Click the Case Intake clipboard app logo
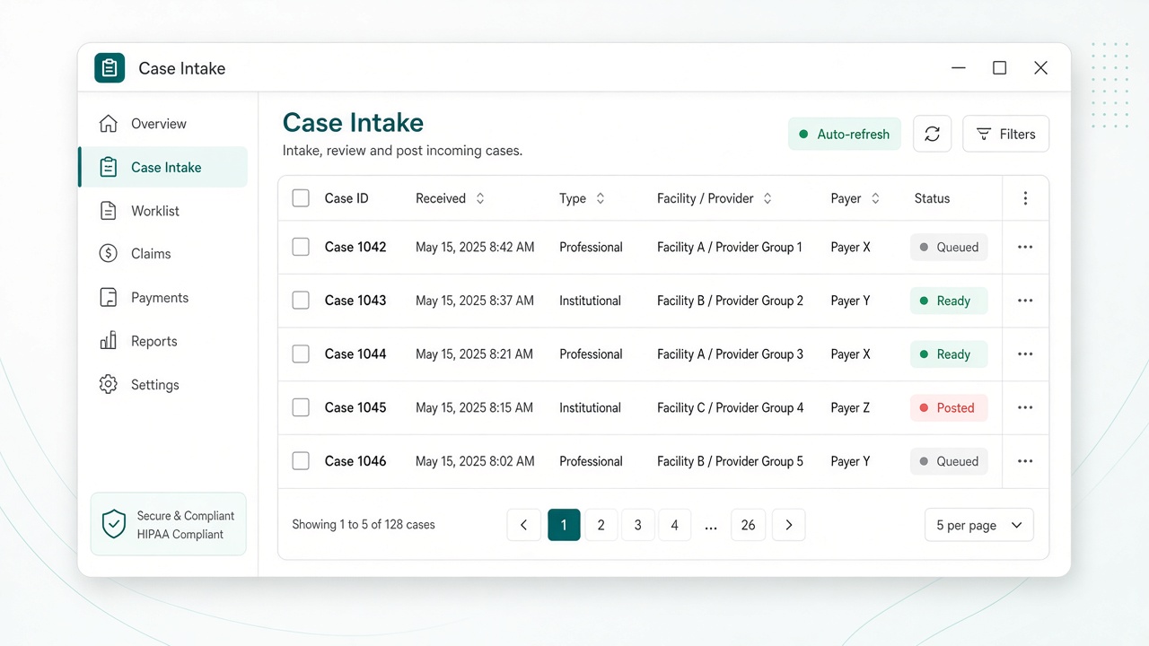 pos(110,68)
